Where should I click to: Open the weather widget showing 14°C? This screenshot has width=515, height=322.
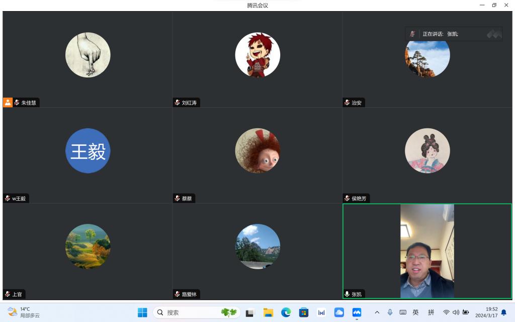(x=24, y=312)
